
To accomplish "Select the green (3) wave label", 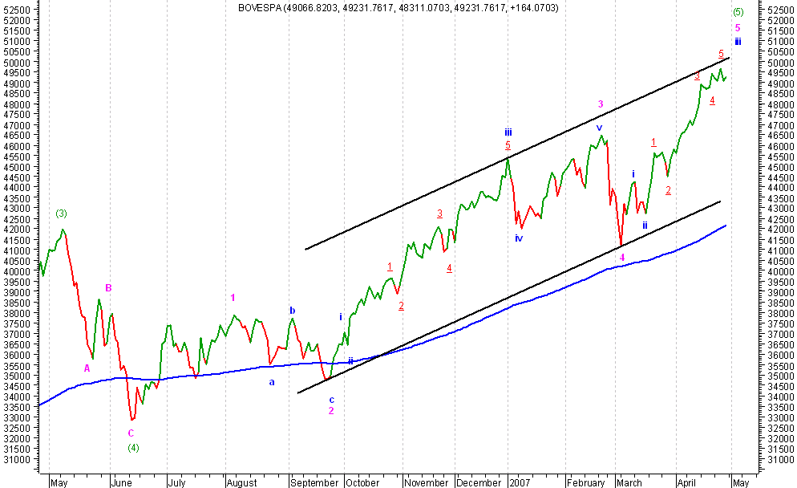I will click(x=61, y=213).
